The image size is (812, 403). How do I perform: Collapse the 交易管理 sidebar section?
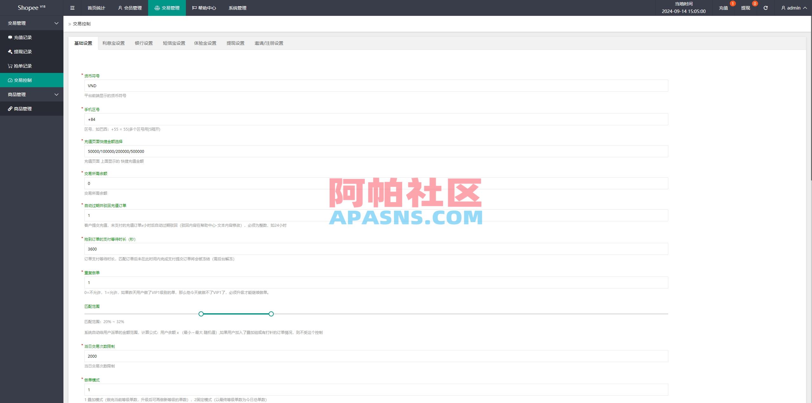click(x=56, y=23)
